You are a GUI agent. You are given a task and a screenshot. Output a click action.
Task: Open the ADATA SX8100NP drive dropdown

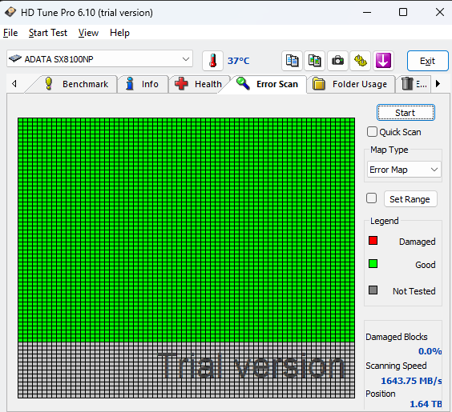[x=99, y=59]
